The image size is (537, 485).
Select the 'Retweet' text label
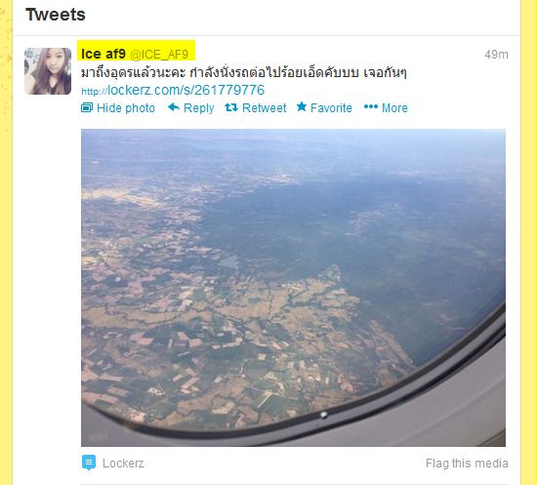point(264,108)
